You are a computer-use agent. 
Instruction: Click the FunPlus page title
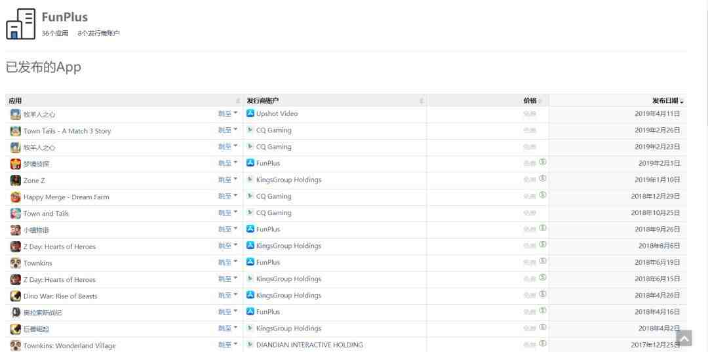tap(64, 17)
